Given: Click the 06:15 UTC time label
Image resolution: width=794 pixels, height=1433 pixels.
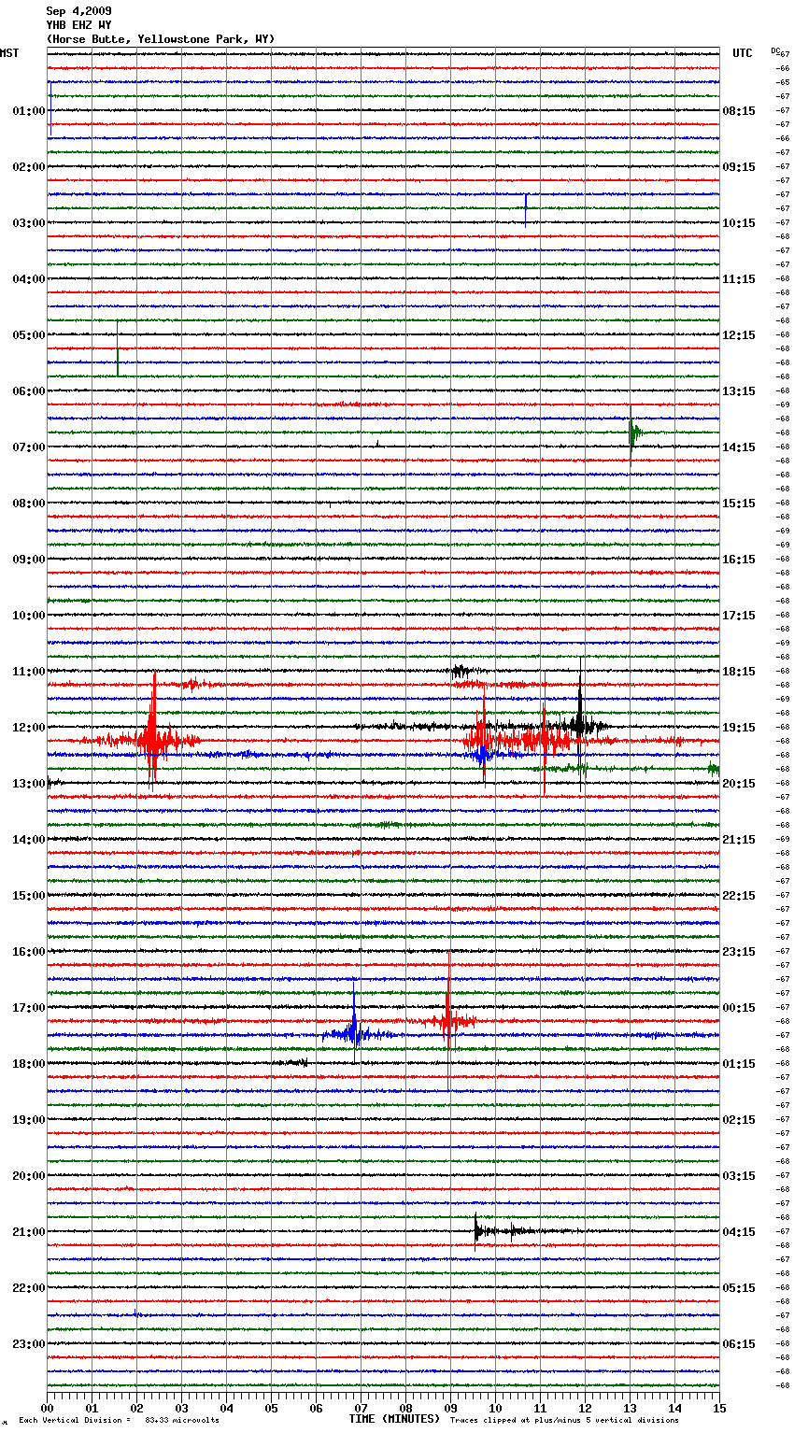Looking at the screenshot, I should coord(739,1344).
